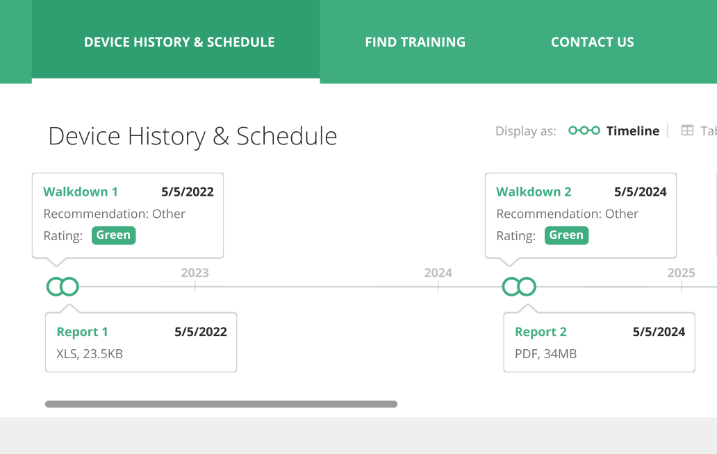Switch to table view using grid icon
The width and height of the screenshot is (717, 454).
(687, 131)
